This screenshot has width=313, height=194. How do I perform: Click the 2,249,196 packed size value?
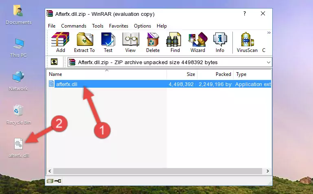[215, 84]
